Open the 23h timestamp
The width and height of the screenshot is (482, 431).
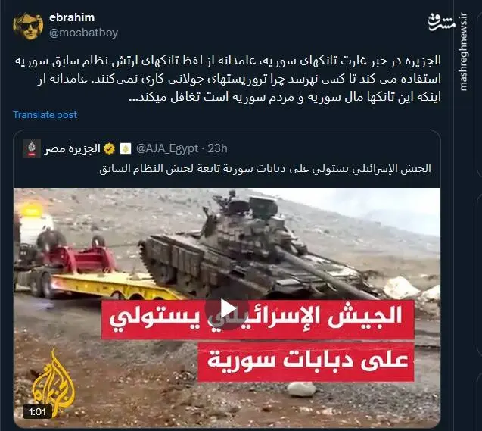coord(218,149)
